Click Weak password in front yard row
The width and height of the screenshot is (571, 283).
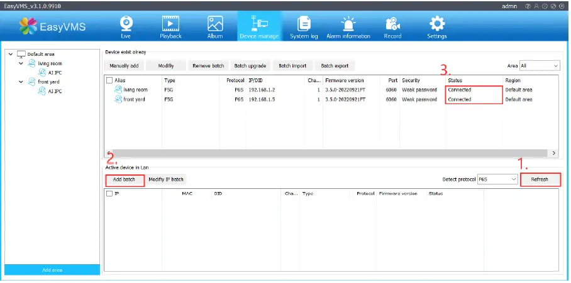click(419, 99)
